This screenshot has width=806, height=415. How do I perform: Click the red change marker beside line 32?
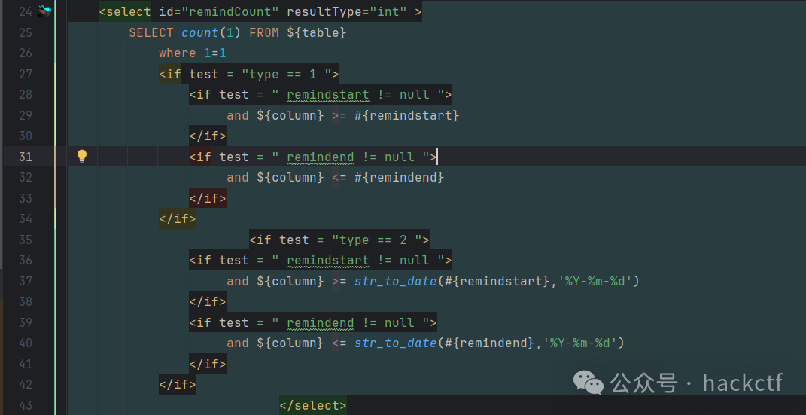click(x=56, y=177)
